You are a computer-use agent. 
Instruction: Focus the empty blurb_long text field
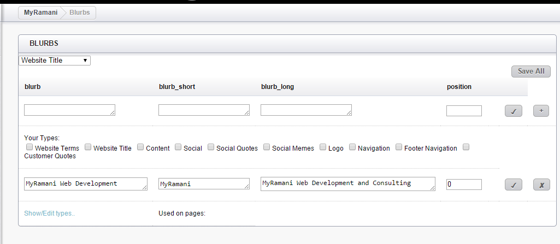pos(306,110)
